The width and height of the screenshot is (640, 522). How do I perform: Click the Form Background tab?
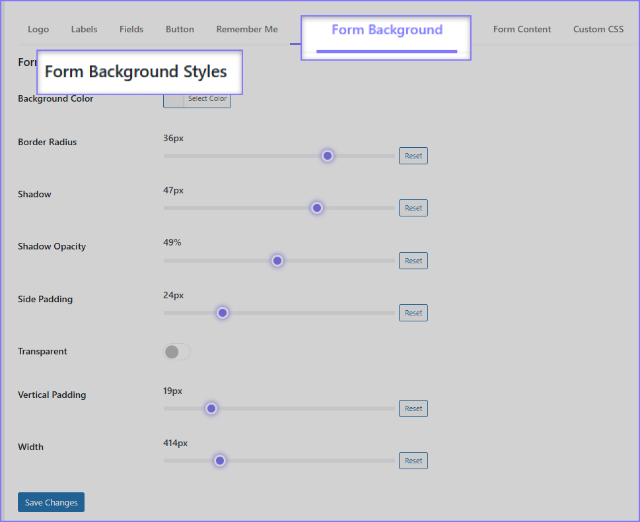click(x=387, y=30)
